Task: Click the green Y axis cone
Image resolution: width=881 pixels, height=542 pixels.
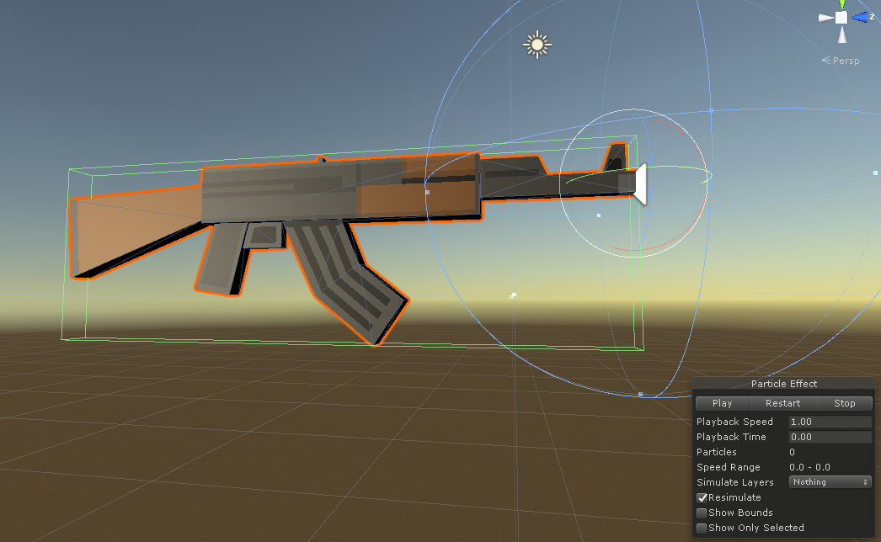Action: pyautogui.click(x=841, y=3)
